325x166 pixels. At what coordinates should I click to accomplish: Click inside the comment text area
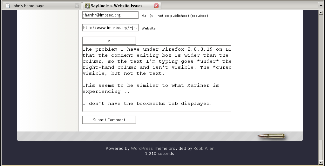pyautogui.click(x=157, y=79)
